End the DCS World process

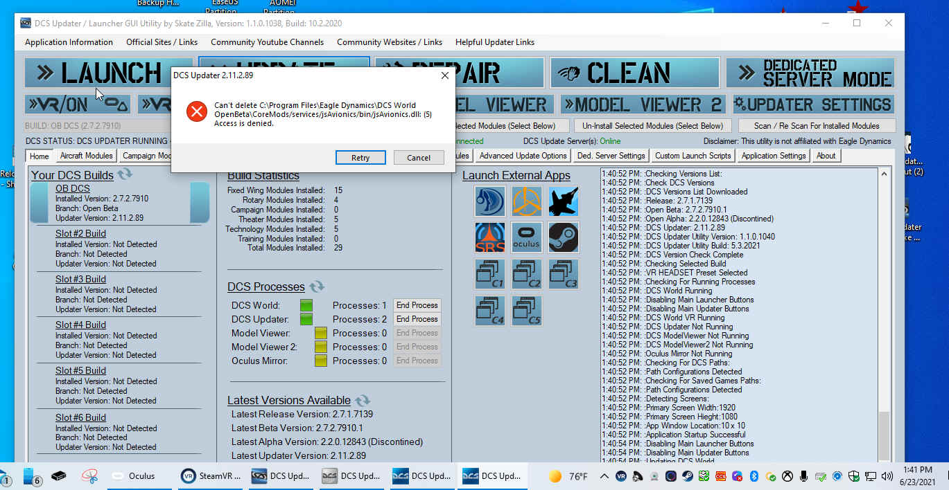click(x=417, y=305)
